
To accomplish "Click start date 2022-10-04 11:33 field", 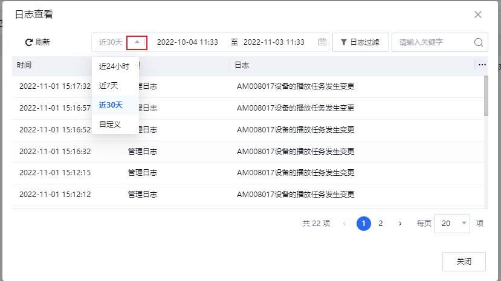I will tap(187, 42).
